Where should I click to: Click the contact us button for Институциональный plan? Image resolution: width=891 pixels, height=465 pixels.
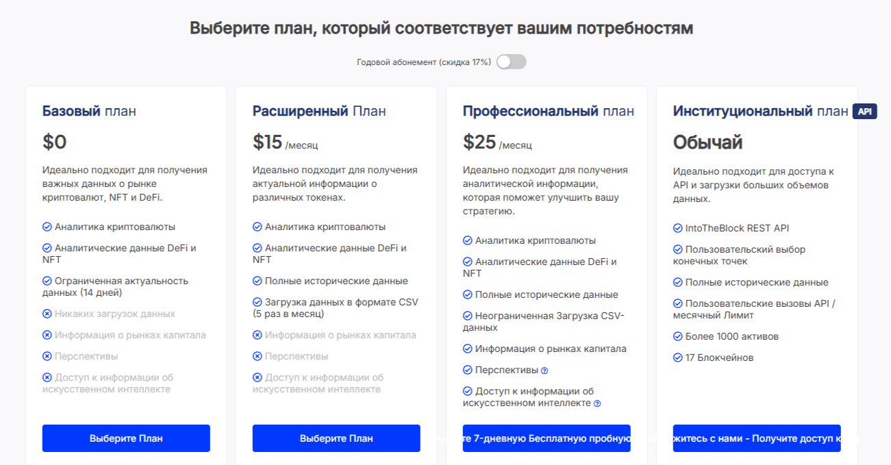pos(757,438)
